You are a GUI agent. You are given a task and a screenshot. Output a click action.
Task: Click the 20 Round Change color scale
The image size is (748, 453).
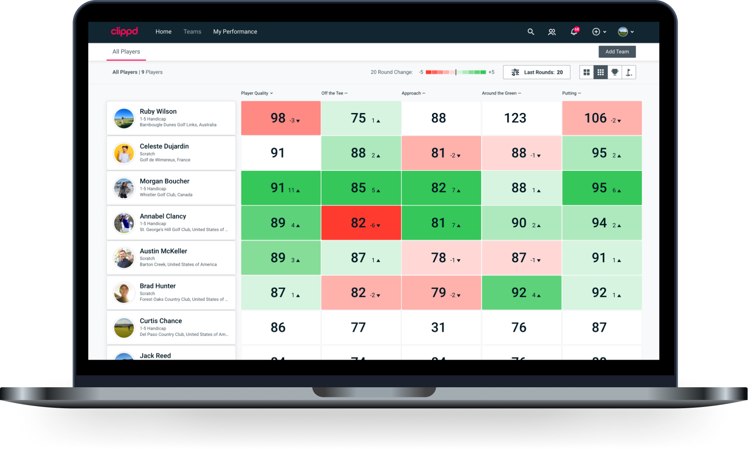456,72
